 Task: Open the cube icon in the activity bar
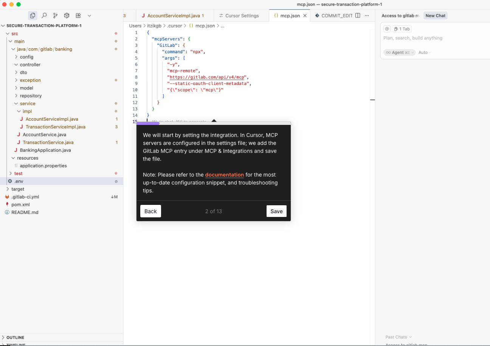(x=67, y=15)
